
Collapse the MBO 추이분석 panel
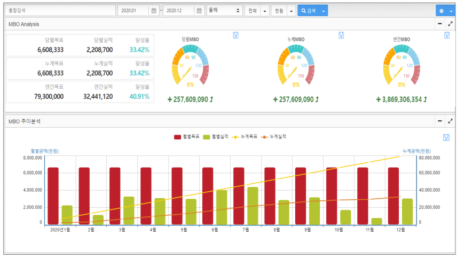pyautogui.click(x=439, y=121)
